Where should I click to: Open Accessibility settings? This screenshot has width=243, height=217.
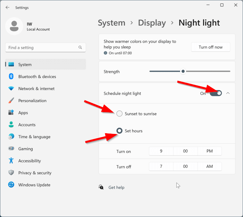[45, 161]
